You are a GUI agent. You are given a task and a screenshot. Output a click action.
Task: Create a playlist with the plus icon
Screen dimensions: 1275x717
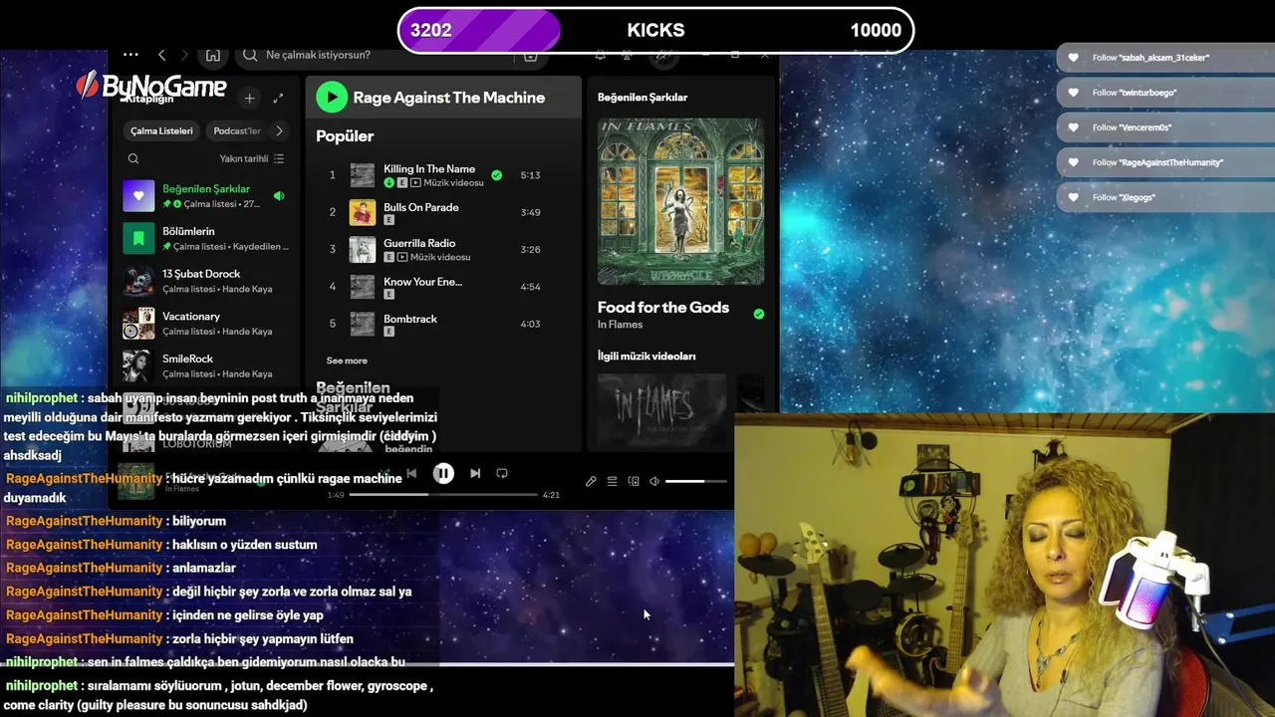tap(249, 98)
